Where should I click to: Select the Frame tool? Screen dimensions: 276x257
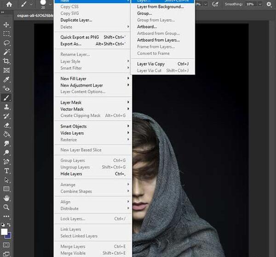(6, 70)
